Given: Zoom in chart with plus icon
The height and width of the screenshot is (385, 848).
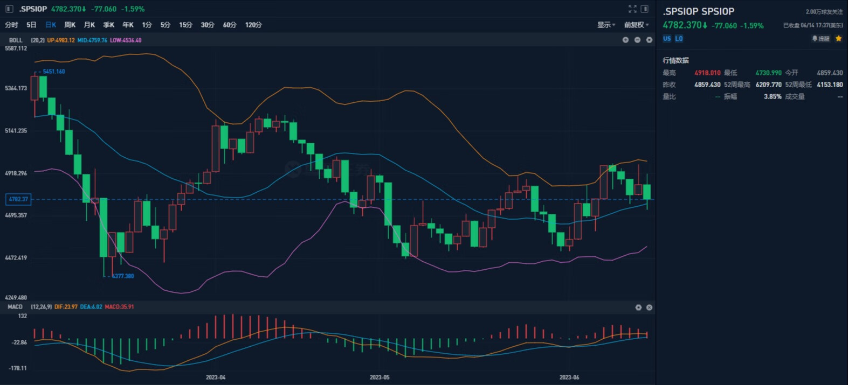Looking at the screenshot, I should pos(625,40).
